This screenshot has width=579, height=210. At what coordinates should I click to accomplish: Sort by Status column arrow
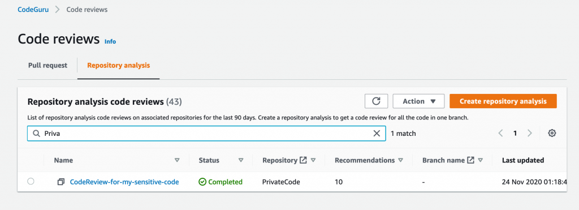(x=241, y=160)
